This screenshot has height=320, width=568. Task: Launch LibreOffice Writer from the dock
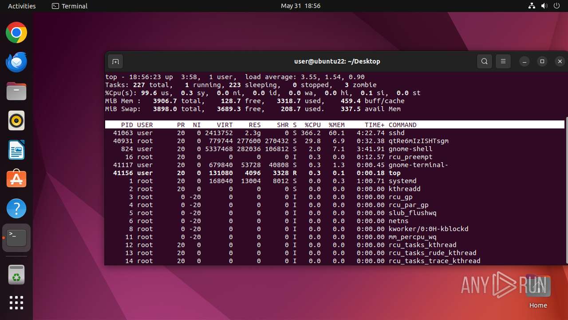coord(16,150)
